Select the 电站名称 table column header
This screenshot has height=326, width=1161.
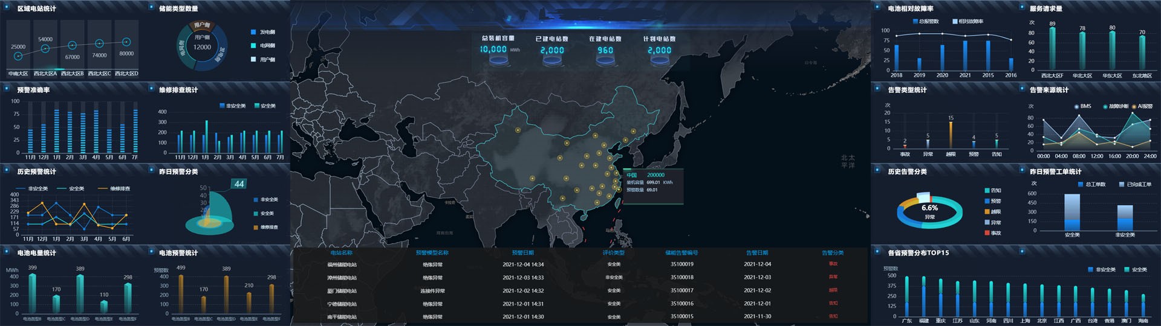pos(342,252)
